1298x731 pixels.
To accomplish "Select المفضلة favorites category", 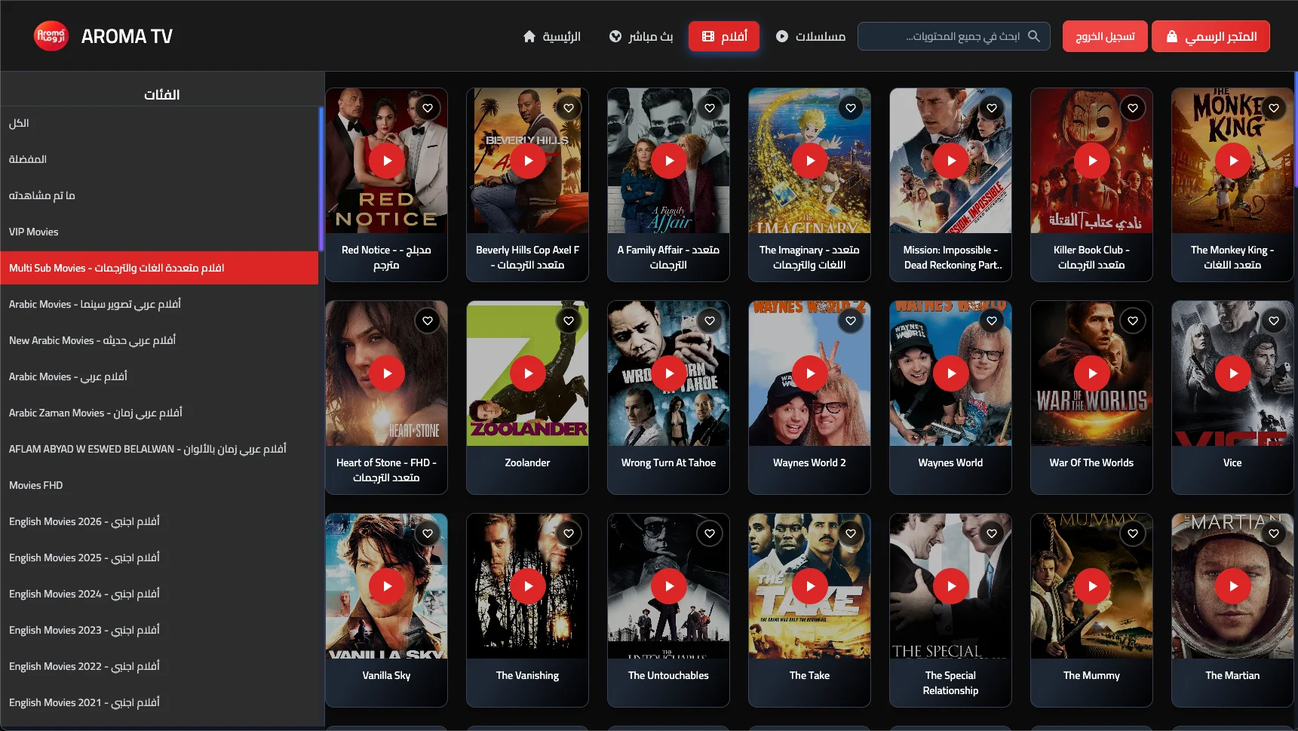I will 159,160.
